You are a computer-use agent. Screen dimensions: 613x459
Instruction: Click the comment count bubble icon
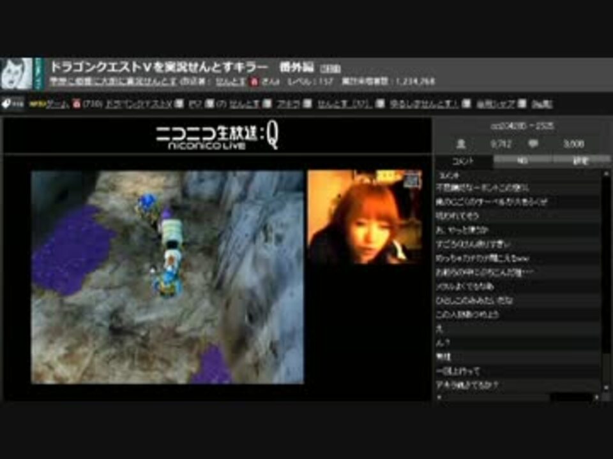tap(533, 144)
